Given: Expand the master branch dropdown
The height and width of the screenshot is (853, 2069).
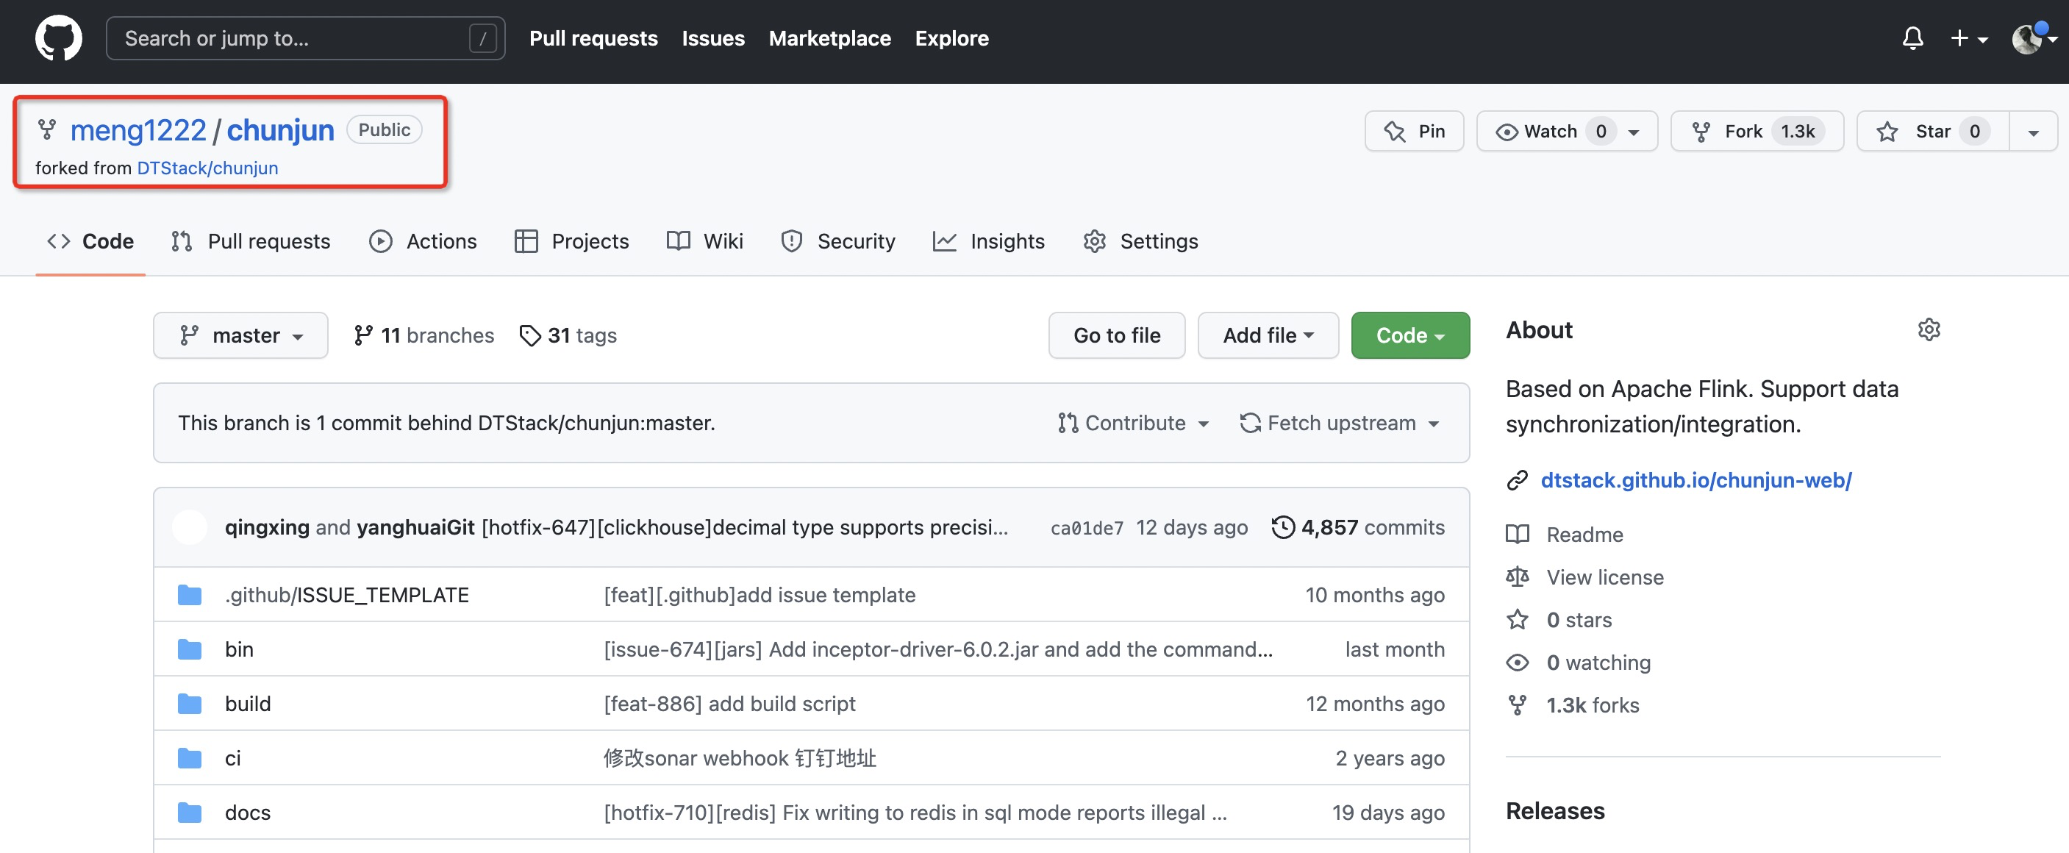Looking at the screenshot, I should point(240,336).
